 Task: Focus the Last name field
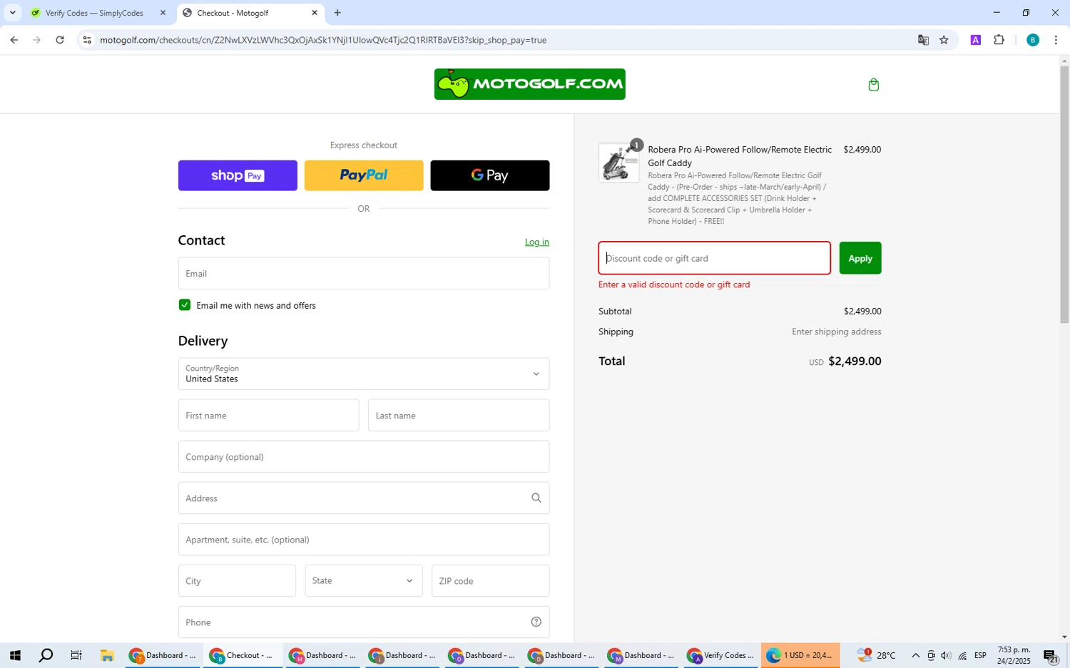click(459, 416)
